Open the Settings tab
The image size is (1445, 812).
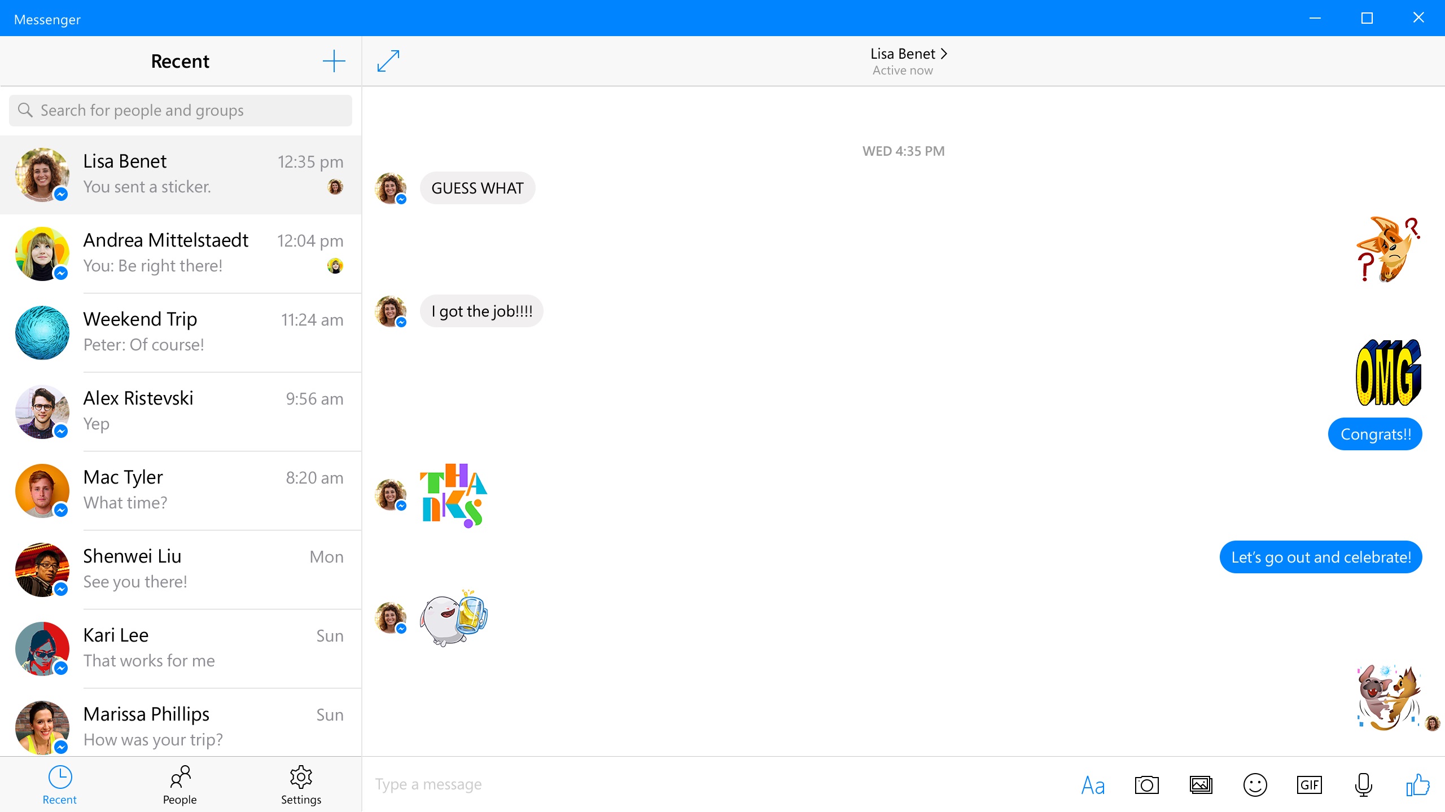300,784
